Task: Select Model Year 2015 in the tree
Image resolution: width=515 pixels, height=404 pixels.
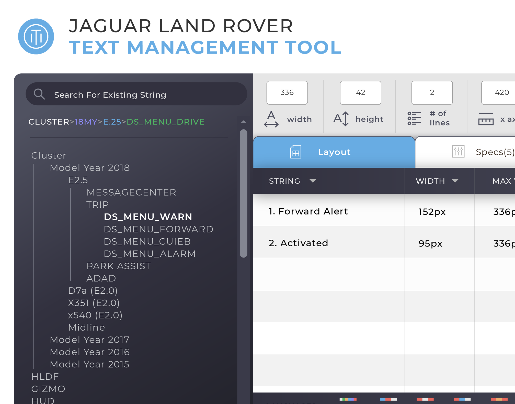Action: click(x=90, y=364)
